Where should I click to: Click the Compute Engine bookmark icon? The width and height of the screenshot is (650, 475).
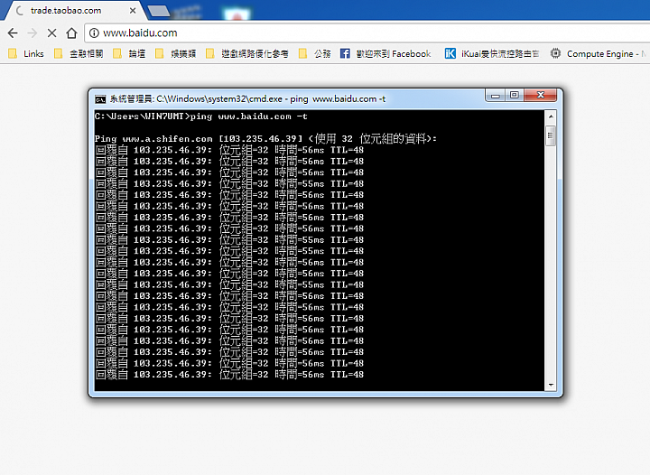point(555,53)
